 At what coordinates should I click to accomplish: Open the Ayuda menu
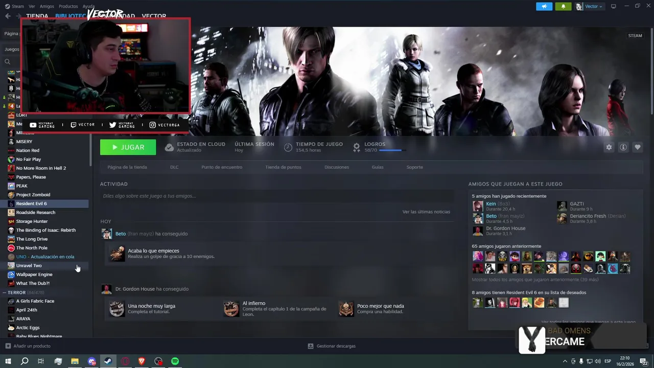[x=88, y=6]
